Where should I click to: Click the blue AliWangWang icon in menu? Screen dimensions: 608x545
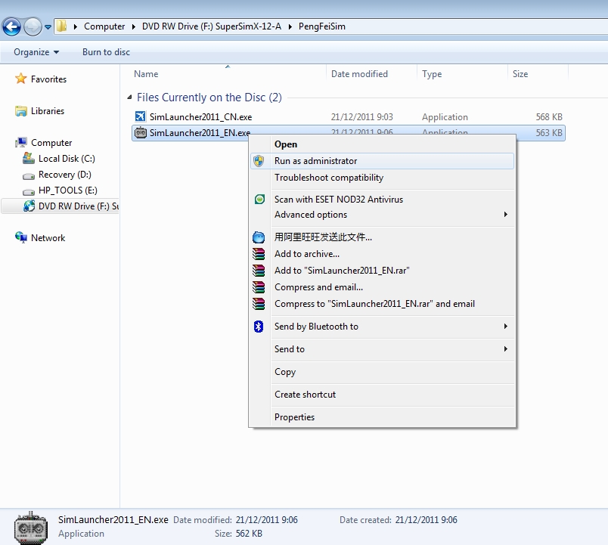pyautogui.click(x=259, y=237)
